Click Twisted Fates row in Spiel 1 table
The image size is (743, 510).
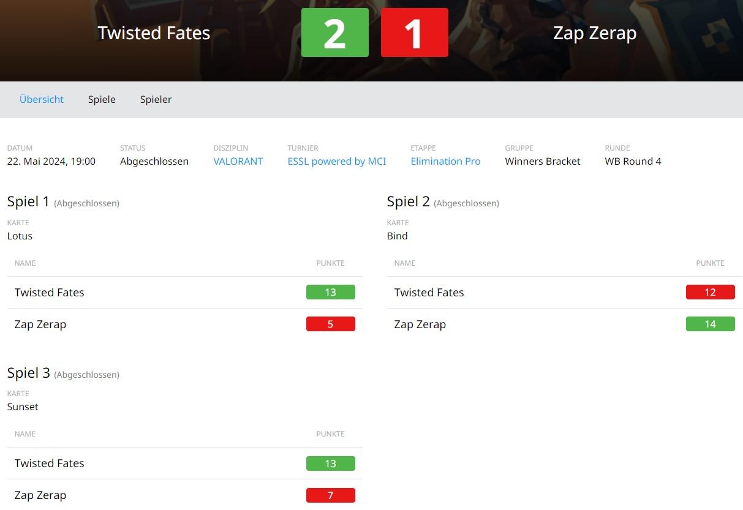(185, 293)
